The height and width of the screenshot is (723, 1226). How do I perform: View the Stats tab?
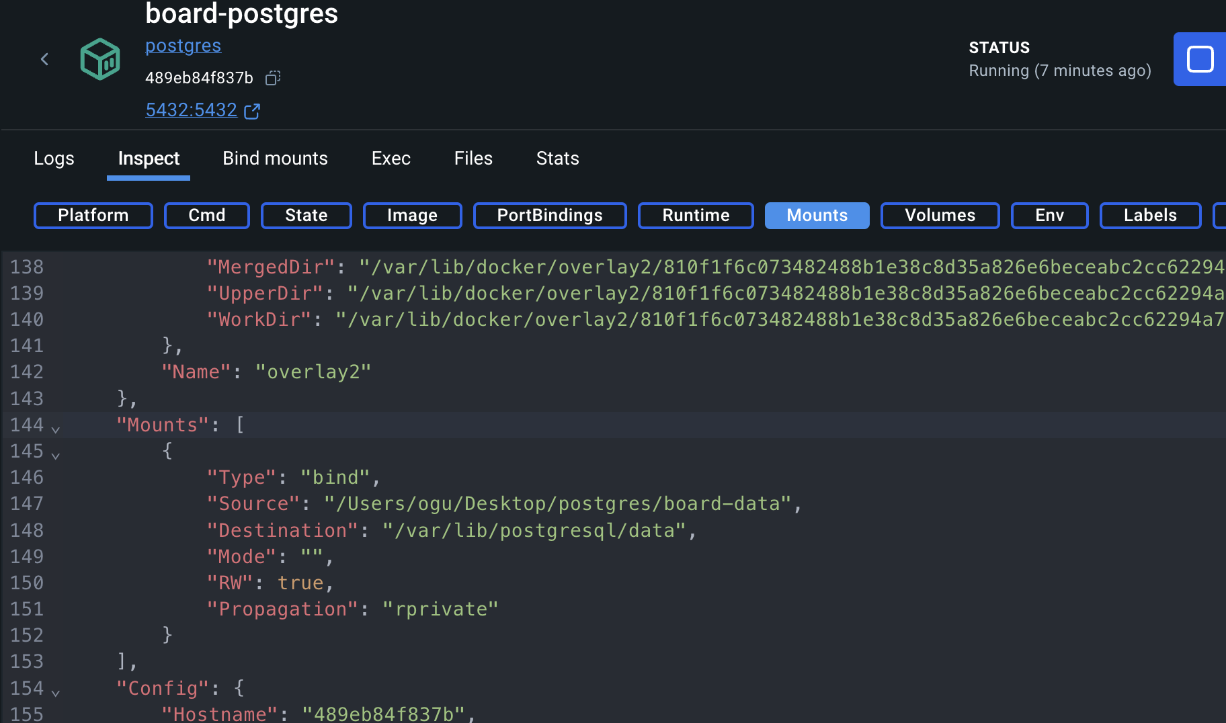pos(558,159)
